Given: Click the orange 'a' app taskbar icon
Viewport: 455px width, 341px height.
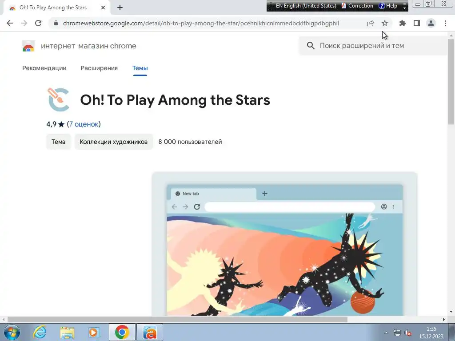Looking at the screenshot, I should tap(150, 332).
